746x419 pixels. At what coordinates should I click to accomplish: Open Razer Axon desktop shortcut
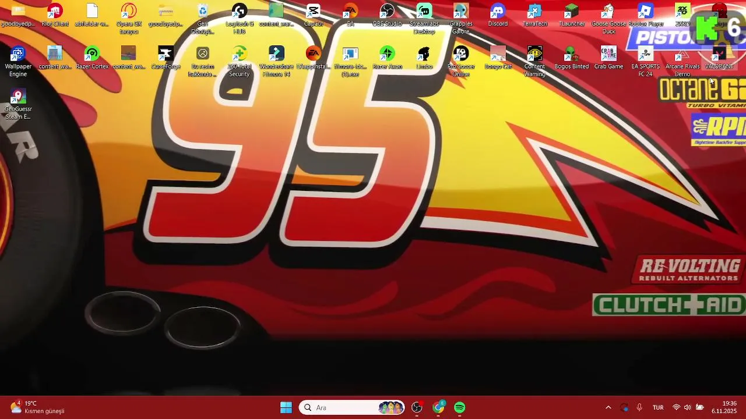[387, 58]
